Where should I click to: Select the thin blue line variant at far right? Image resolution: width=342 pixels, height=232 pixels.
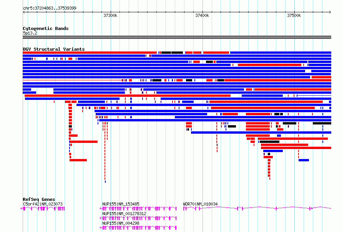point(314,96)
